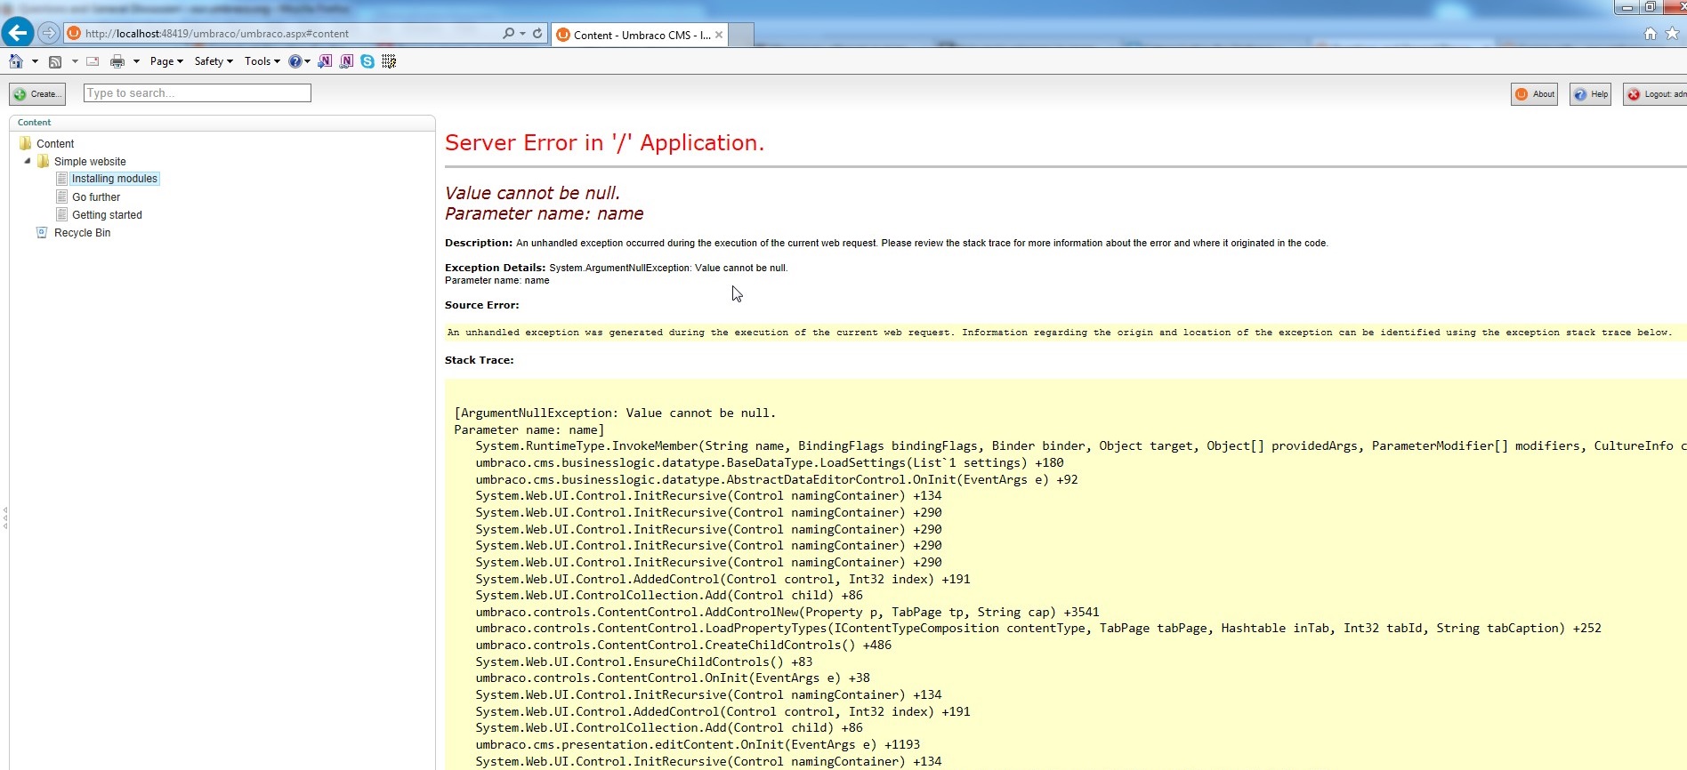Click the Content root folder icon

point(25,143)
